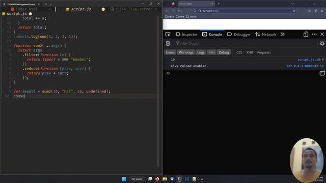Viewport: 326px width, 183px height.
Task: Open Pocket shield toolbar icon
Action: [x=310, y=11]
